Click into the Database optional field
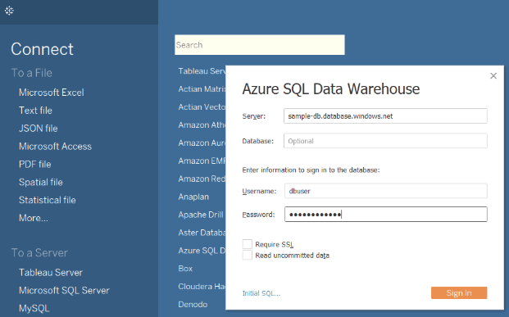 (x=385, y=141)
